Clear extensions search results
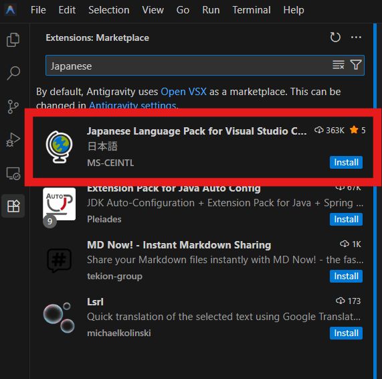Screen dimensions: 382x379 pyautogui.click(x=339, y=65)
